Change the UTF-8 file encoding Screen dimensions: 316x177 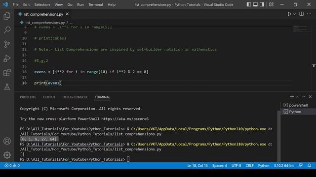(x=236, y=166)
